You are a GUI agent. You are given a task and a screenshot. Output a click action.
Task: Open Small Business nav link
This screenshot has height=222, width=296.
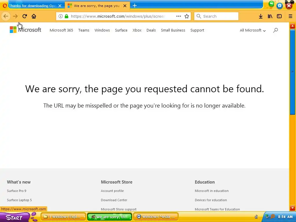[173, 30]
